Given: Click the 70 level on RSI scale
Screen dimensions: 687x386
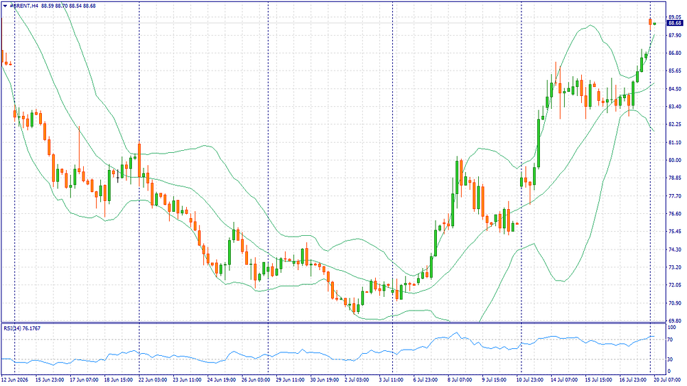Looking at the screenshot, I should [671, 339].
